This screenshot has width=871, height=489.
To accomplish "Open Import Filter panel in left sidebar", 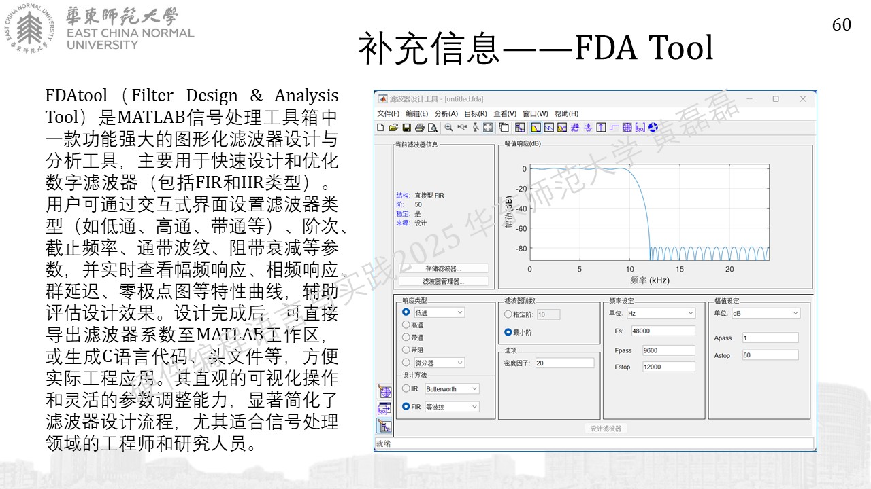I will (384, 409).
